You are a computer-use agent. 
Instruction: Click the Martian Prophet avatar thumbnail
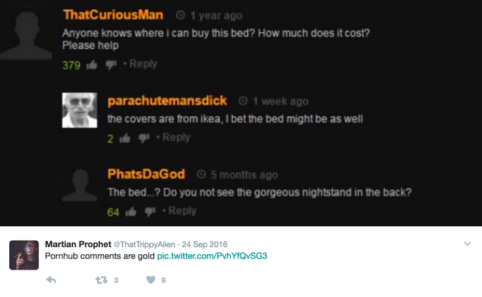(24, 256)
